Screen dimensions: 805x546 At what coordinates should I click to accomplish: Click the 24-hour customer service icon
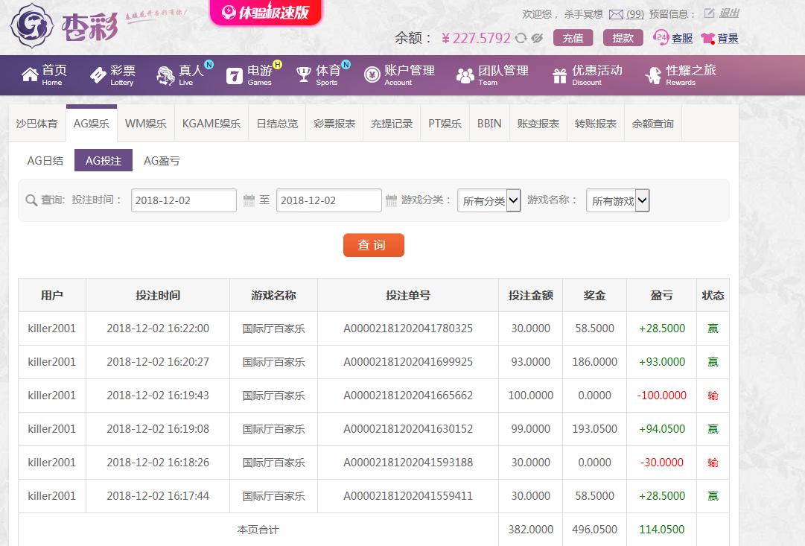[x=661, y=37]
